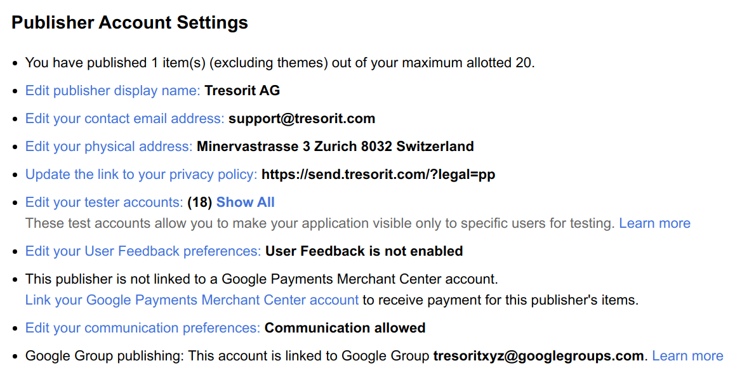
Task: Click the 'Tresorit AG' publisher name text
Action: point(242,91)
